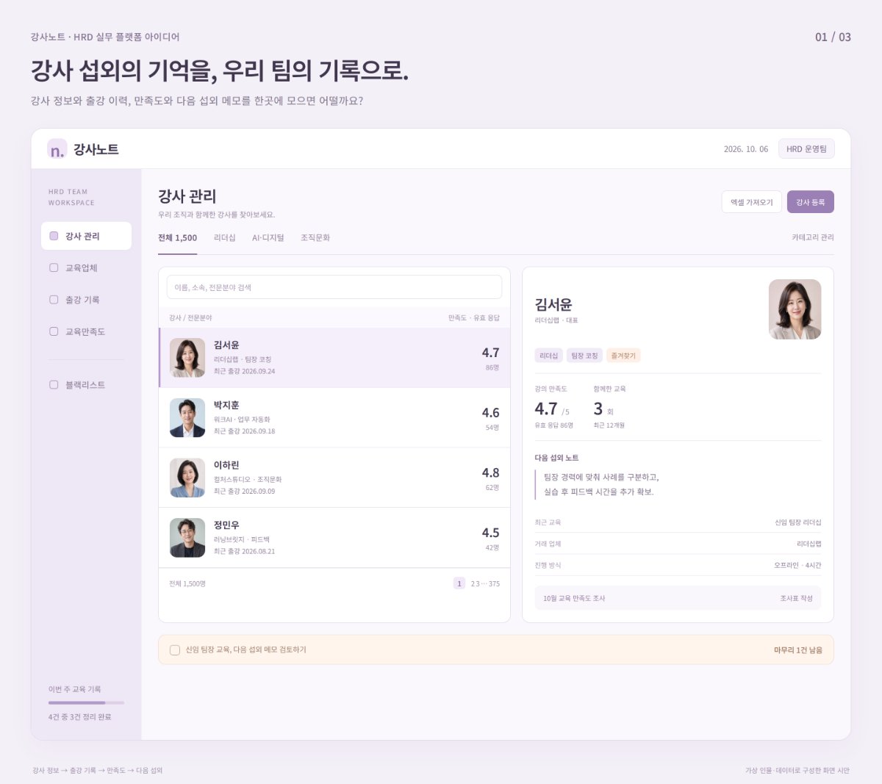Click the 4건 중 3건 정리 완료 text
This screenshot has height=784, width=882.
[x=79, y=717]
